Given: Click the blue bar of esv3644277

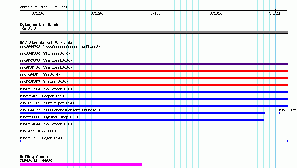Looking at the screenshot, I should [142, 113].
